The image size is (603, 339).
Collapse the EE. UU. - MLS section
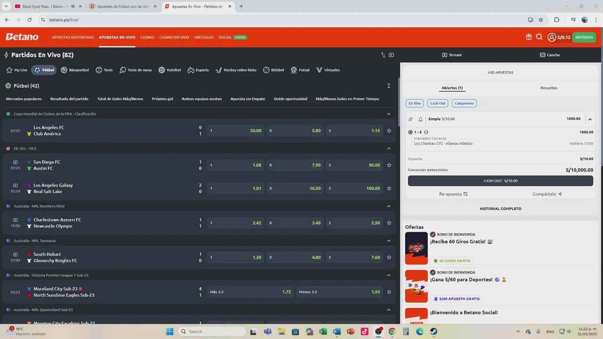click(389, 148)
